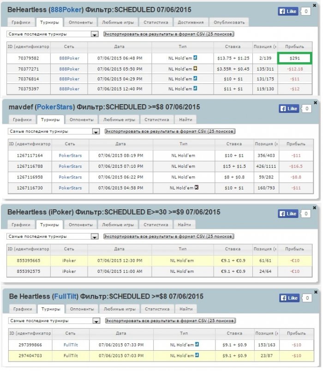Viewport: 323px width, 371px height.
Task: Open Опубликовать tab in 888Poker panel
Action: [x=229, y=22]
